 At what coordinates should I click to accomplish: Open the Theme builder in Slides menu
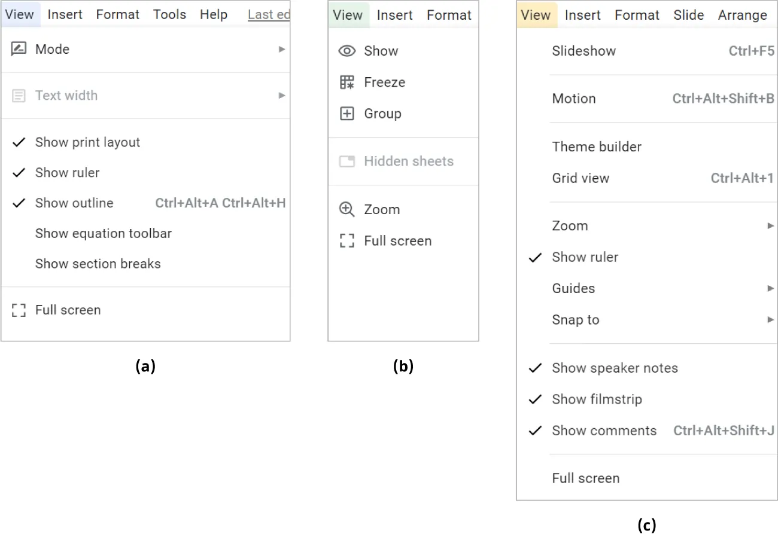tap(596, 147)
